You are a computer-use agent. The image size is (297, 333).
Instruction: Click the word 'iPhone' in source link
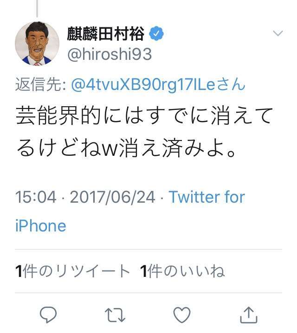tap(40, 225)
